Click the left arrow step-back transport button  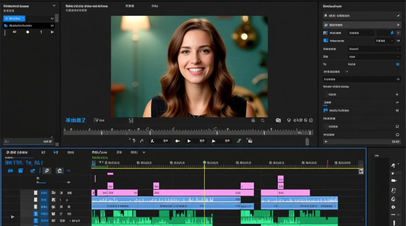coord(178,141)
